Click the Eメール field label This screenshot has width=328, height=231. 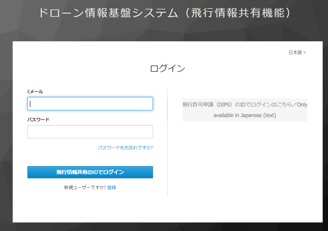coord(35,92)
